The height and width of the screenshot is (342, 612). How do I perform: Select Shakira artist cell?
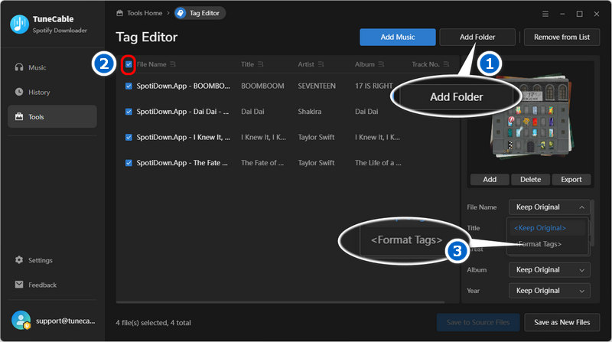(x=310, y=112)
